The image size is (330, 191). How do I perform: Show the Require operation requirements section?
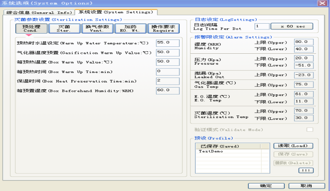[x=163, y=28]
